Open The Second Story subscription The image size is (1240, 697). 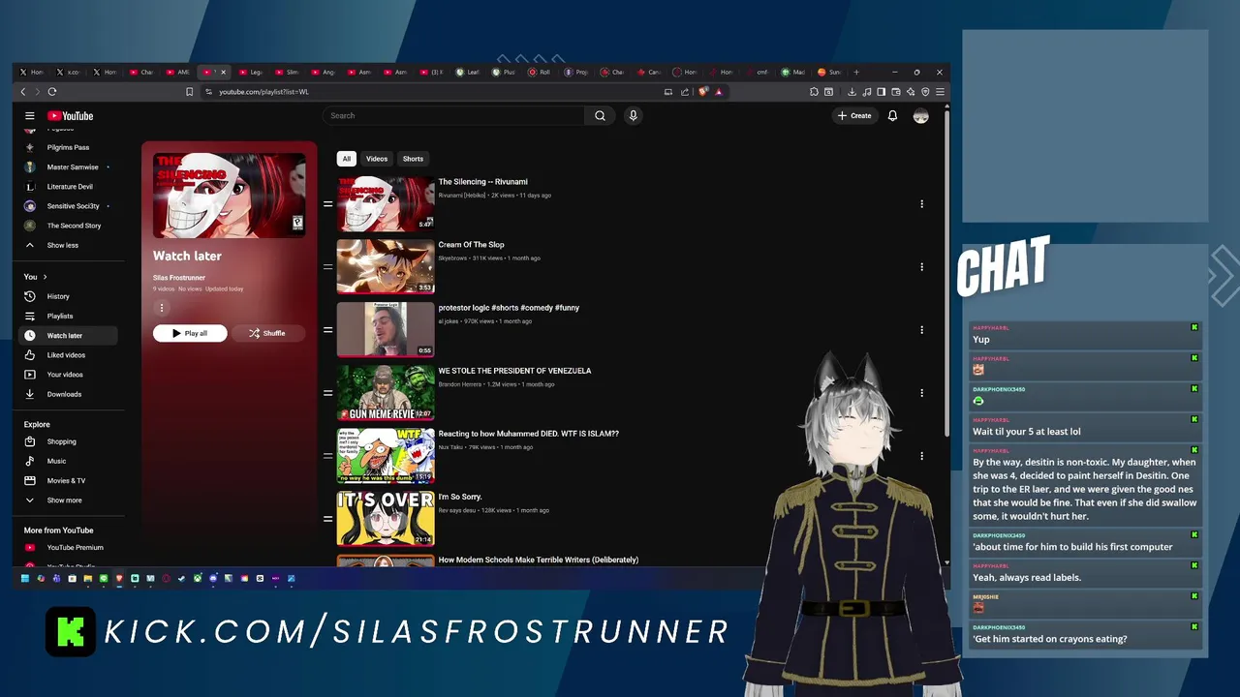click(x=67, y=226)
